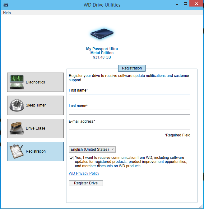Uncheck receive communication from WD checkbox
Image resolution: width=204 pixels, height=209 pixels.
click(71, 158)
